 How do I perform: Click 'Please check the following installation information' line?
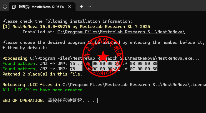[67, 21]
